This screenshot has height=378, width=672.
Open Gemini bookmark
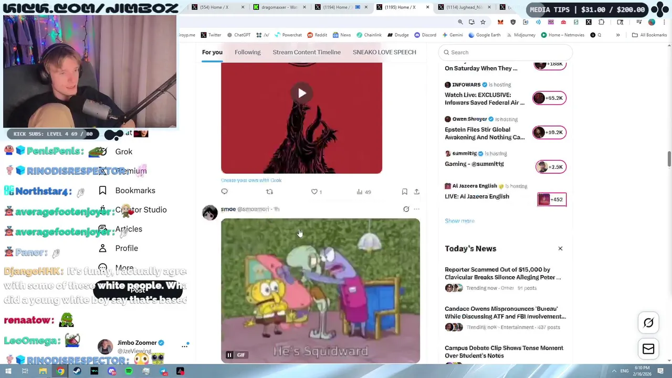pyautogui.click(x=453, y=35)
